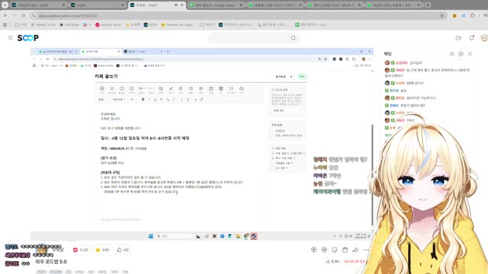Click the streamed window's vertical scrollbar

(x=372, y=174)
